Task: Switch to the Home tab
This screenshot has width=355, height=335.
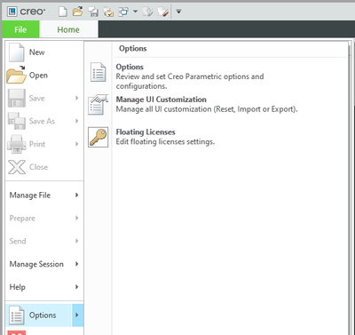Action: (x=68, y=29)
